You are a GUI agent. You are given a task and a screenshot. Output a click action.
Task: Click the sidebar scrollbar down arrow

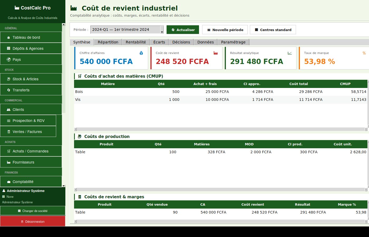click(x=64, y=186)
